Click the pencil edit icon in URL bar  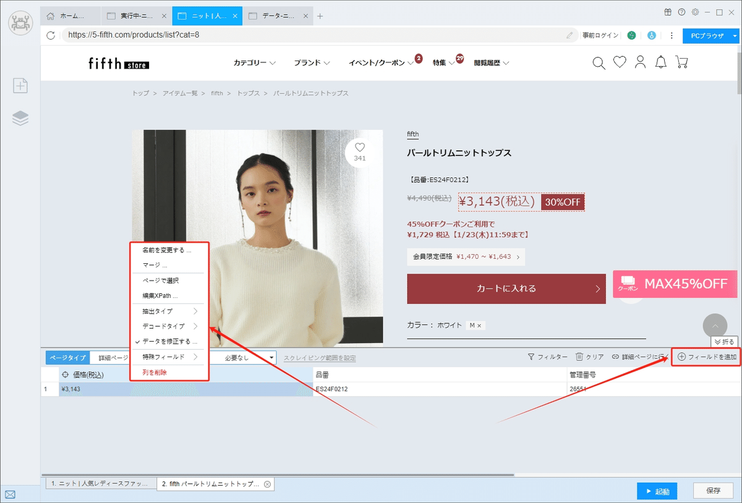569,35
